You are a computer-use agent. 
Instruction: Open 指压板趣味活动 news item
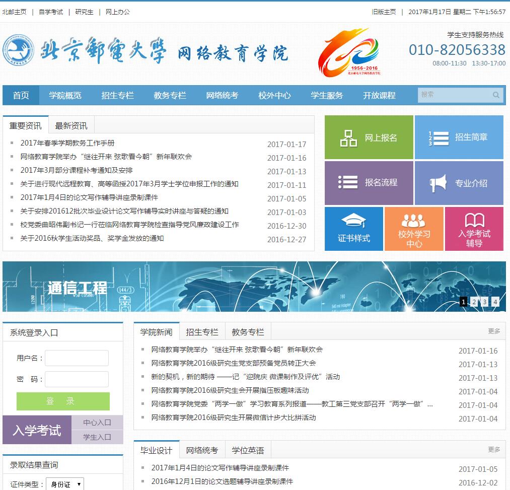230,390
